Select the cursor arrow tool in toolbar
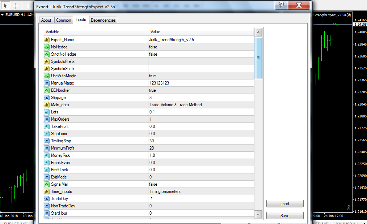The width and height of the screenshot is (367, 224). (x=5, y=6)
